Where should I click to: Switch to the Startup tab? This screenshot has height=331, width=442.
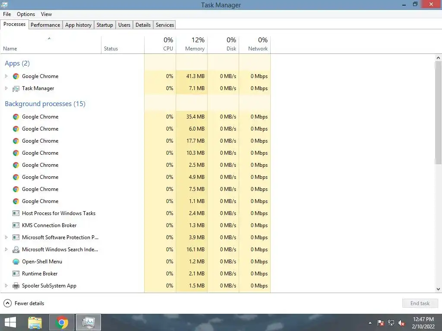(105, 25)
